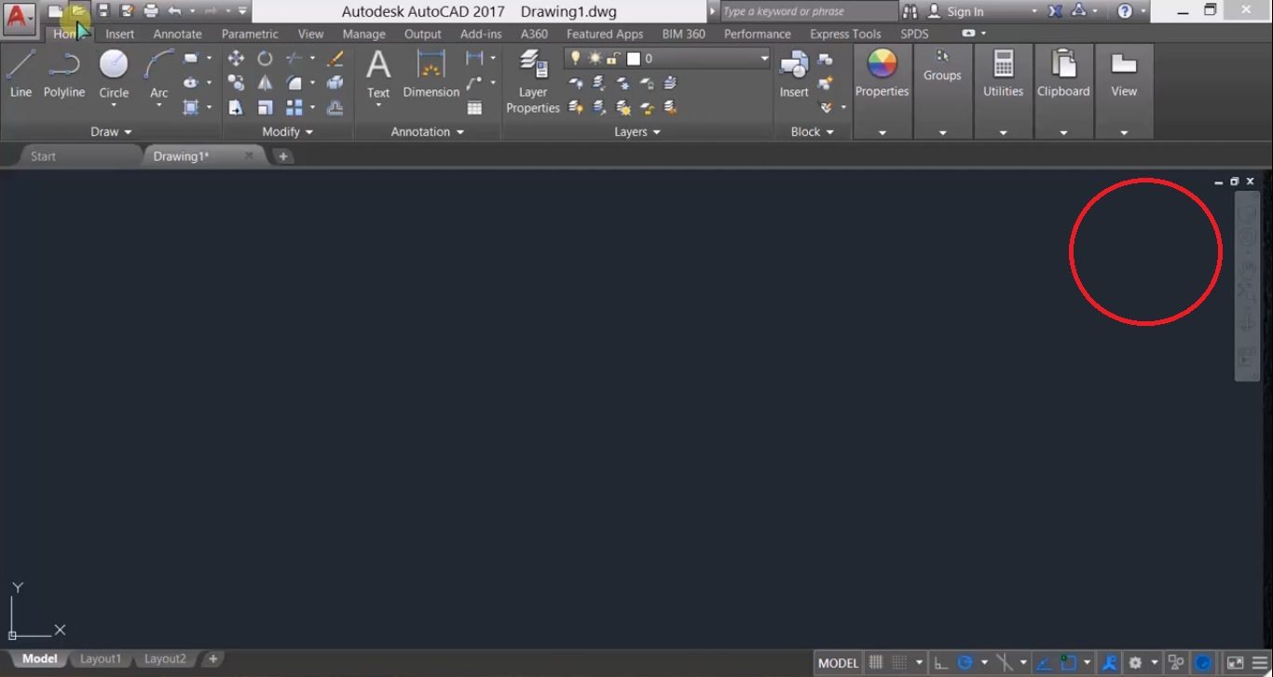Image resolution: width=1273 pixels, height=677 pixels.
Task: Expand the Draw panel
Action: (111, 132)
